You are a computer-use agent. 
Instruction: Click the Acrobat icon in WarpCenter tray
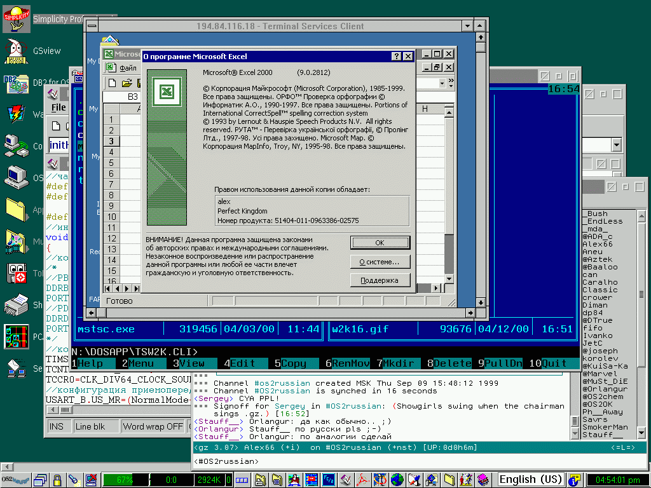coord(363,480)
